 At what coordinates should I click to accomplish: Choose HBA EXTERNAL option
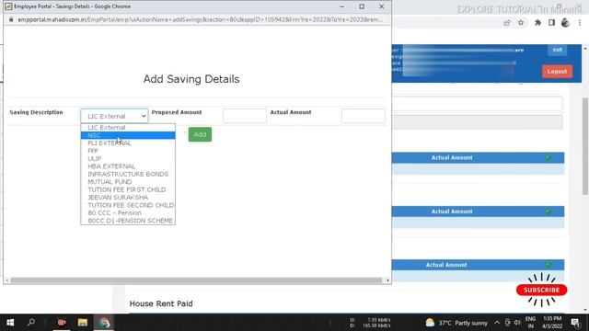(128, 166)
